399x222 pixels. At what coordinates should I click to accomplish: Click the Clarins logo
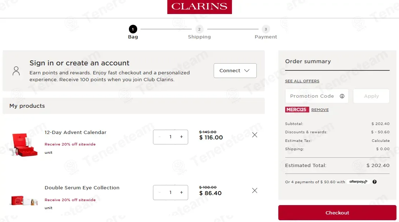[x=199, y=7]
